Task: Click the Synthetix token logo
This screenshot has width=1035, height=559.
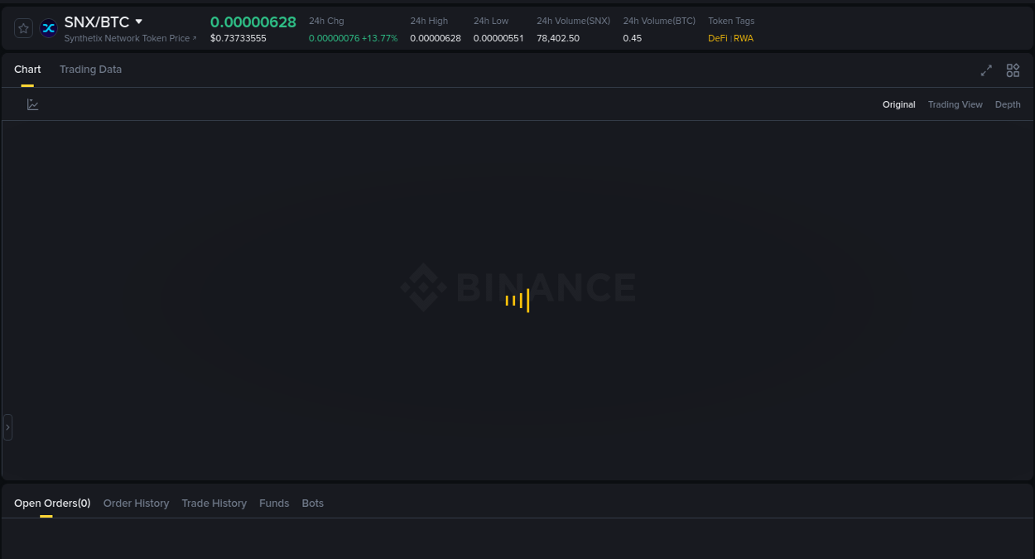Action: click(48, 27)
